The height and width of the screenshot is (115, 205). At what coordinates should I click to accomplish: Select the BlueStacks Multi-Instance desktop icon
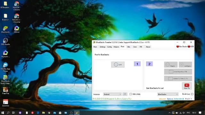tap(5, 80)
